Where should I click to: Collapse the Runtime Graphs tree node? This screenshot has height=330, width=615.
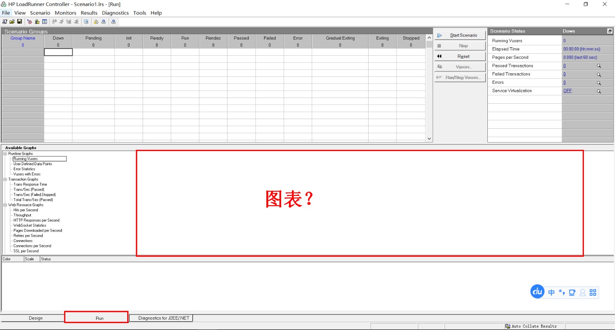pos(5,154)
